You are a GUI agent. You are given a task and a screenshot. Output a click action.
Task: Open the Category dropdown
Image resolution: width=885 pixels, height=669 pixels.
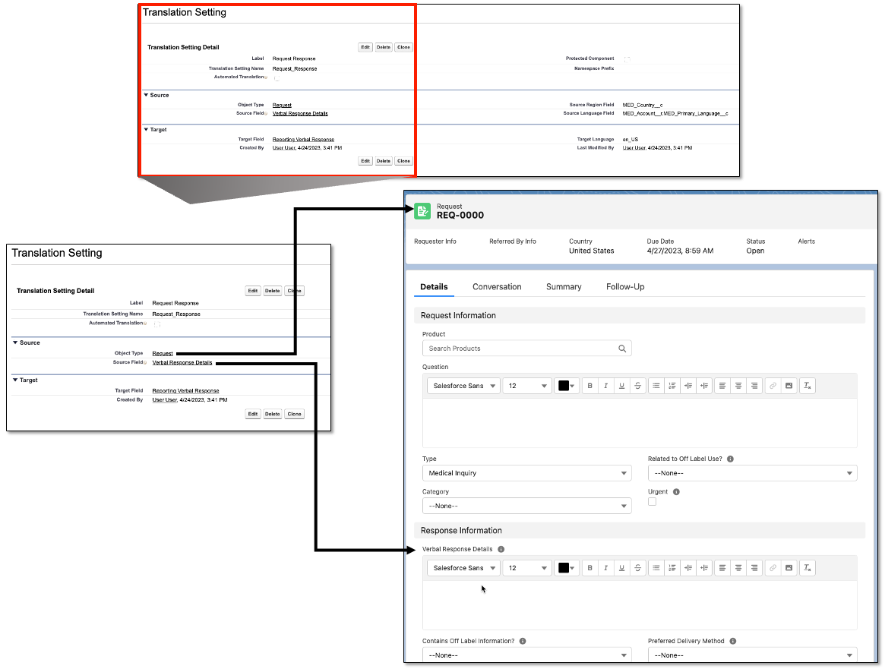526,506
